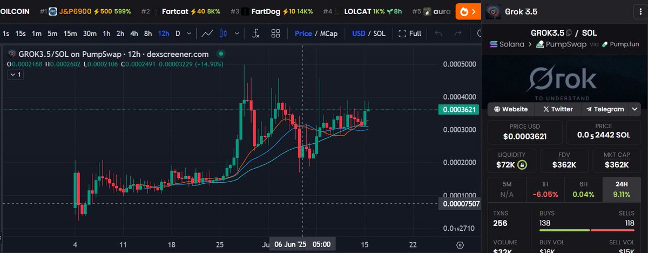Open trending token FartDog

273,11
